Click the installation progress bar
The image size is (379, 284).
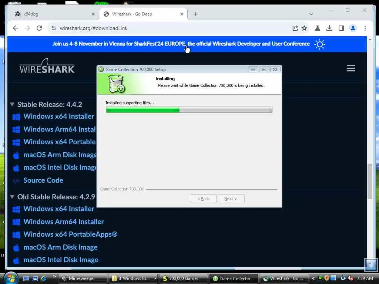pyautogui.click(x=189, y=110)
